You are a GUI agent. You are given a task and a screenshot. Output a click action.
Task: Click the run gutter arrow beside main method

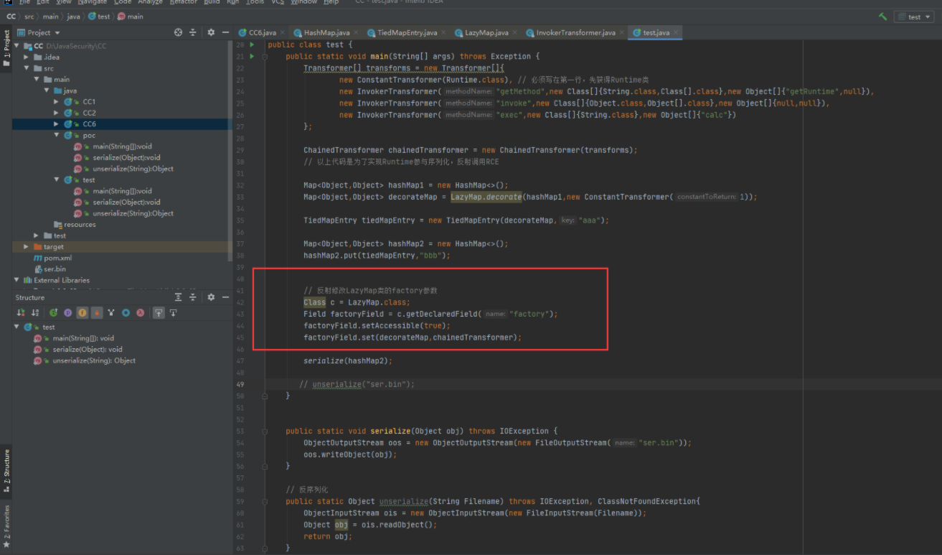click(251, 56)
